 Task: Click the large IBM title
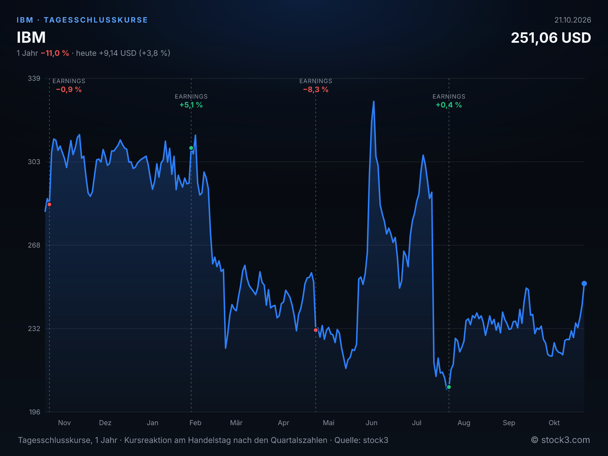click(31, 37)
